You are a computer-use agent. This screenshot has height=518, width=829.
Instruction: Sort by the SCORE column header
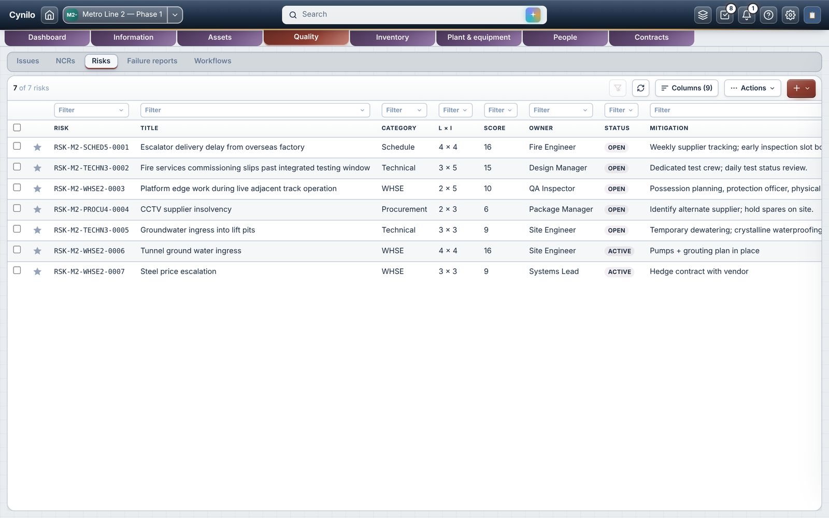pyautogui.click(x=494, y=128)
